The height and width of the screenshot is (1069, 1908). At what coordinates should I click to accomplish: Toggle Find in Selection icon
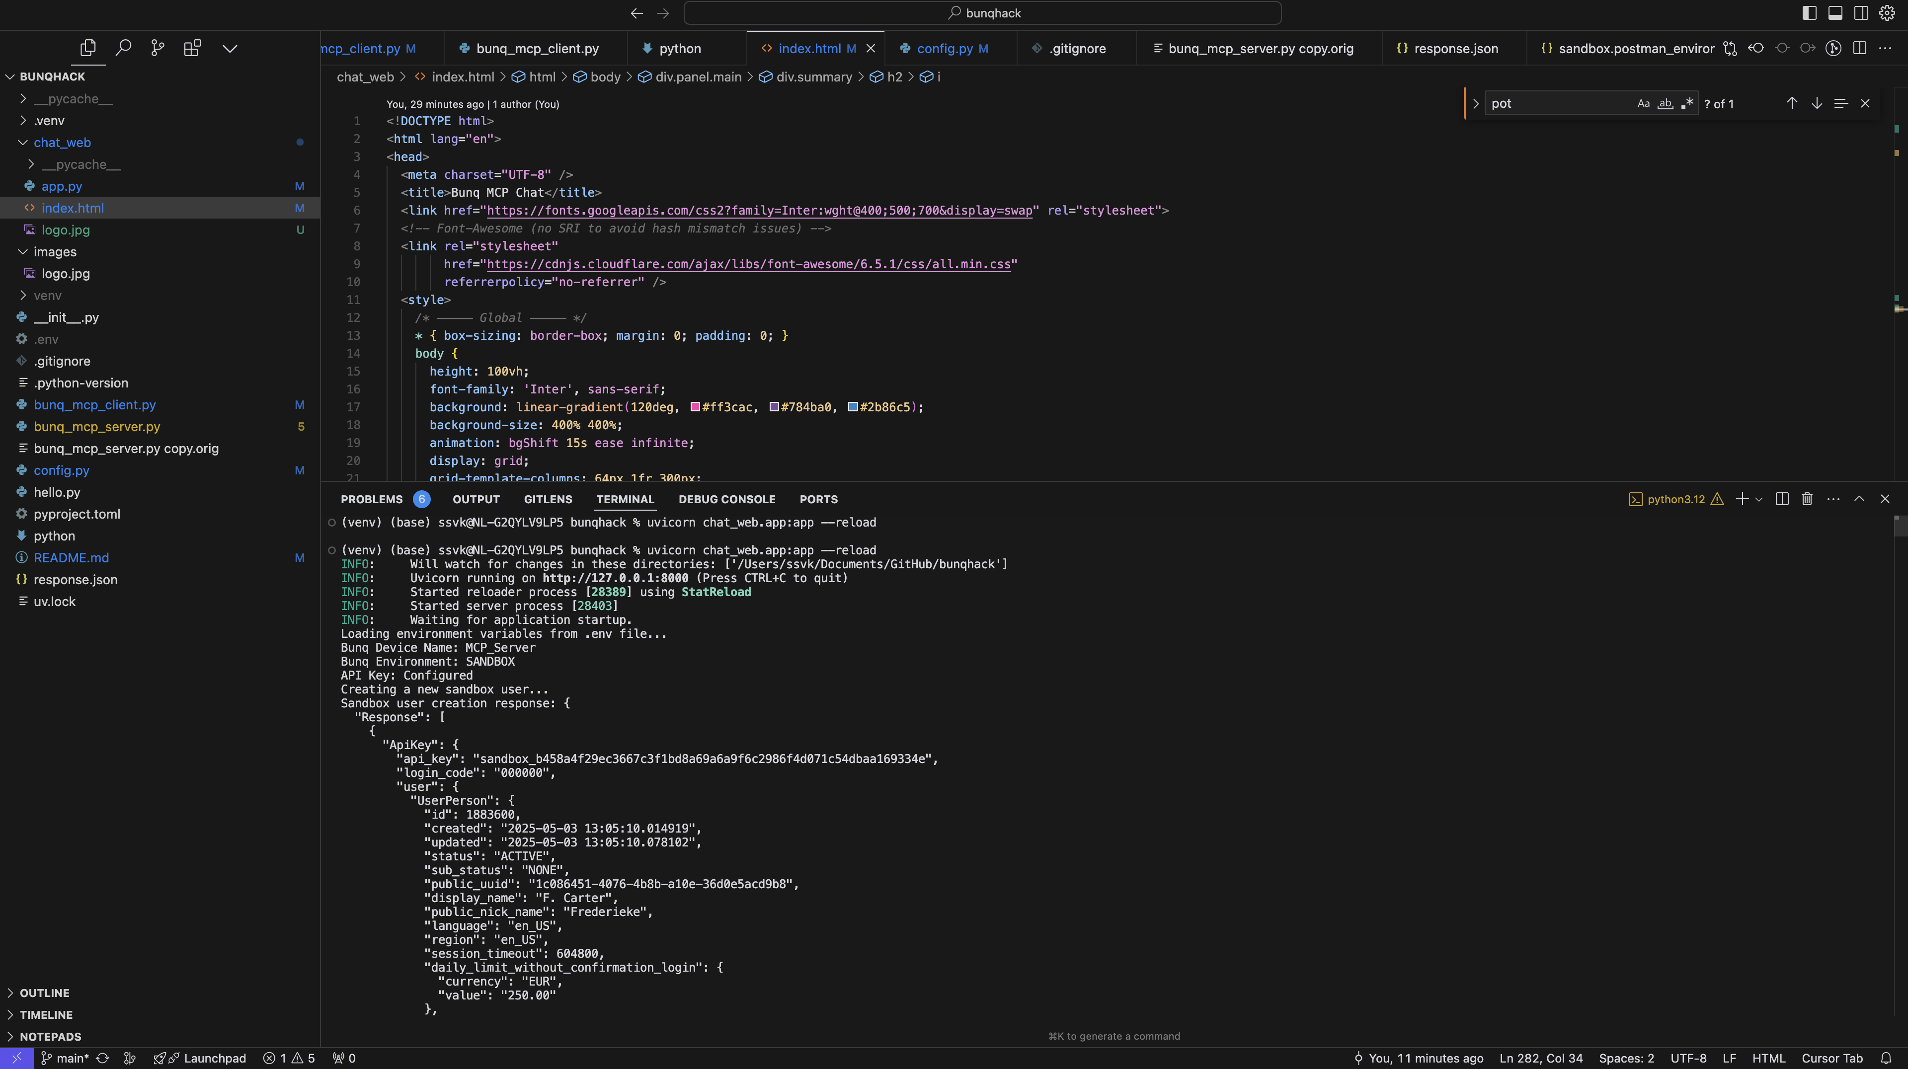click(x=1840, y=104)
